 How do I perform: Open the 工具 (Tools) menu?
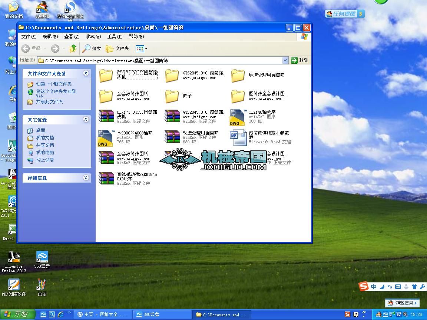tap(115, 37)
